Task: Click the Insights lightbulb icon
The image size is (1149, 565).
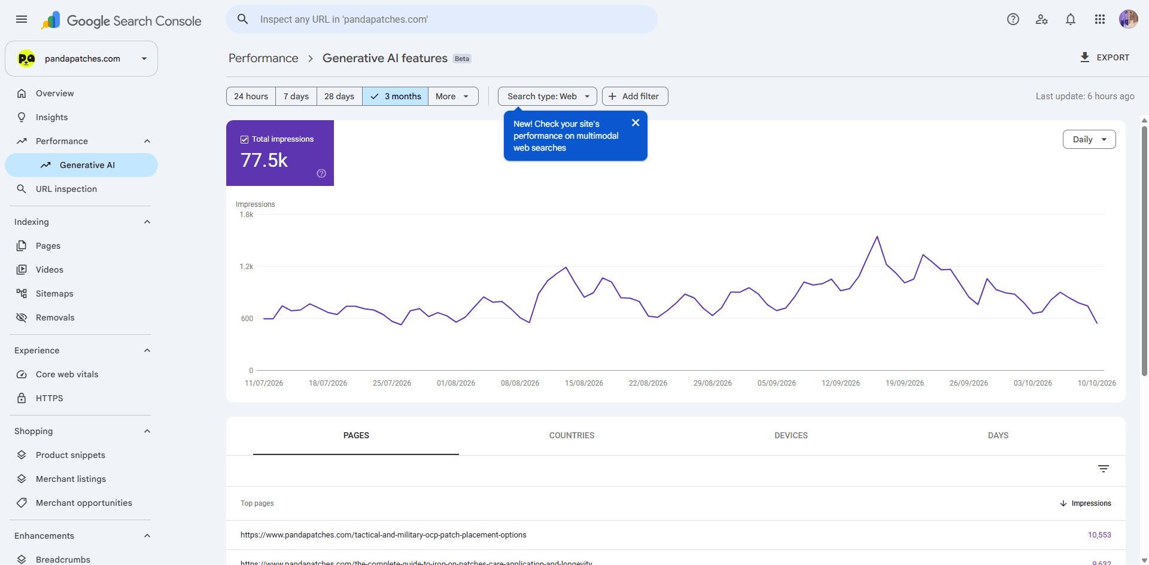Action: pos(22,117)
